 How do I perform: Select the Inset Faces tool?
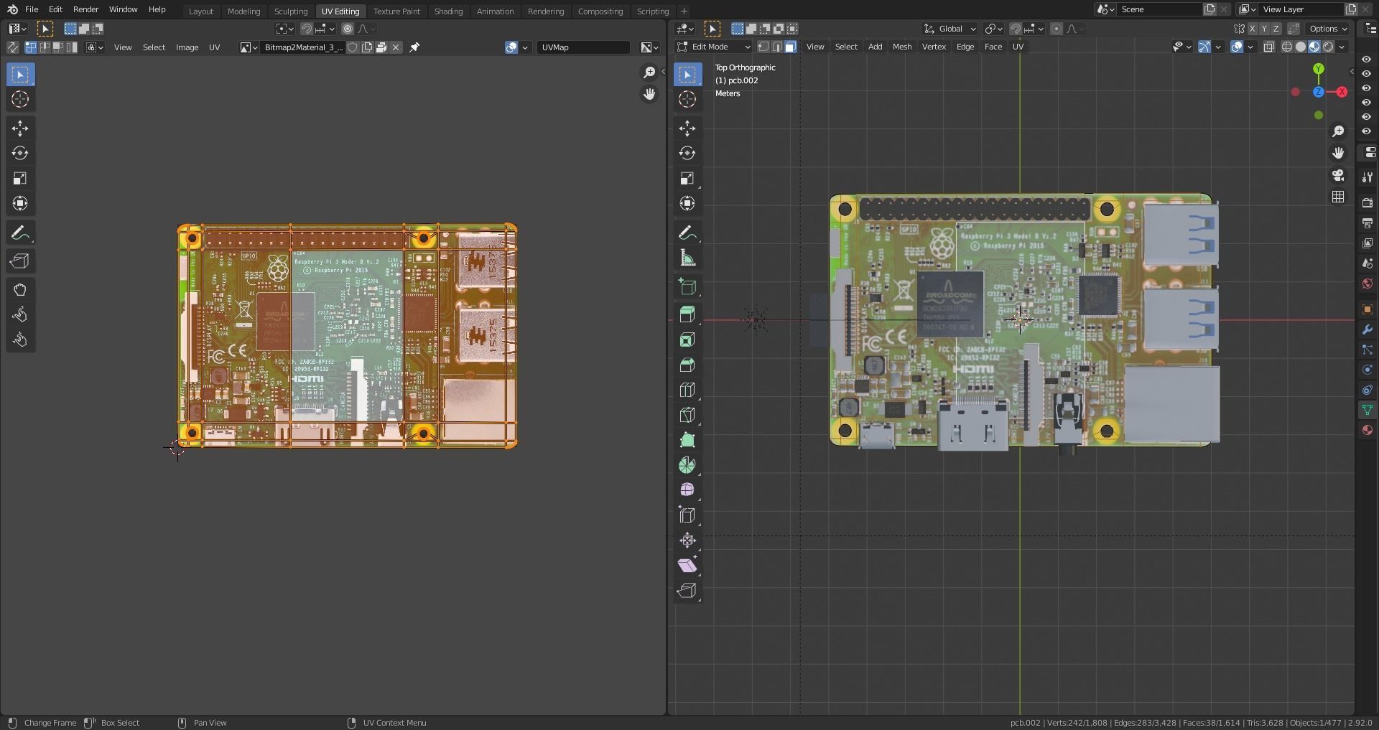687,340
